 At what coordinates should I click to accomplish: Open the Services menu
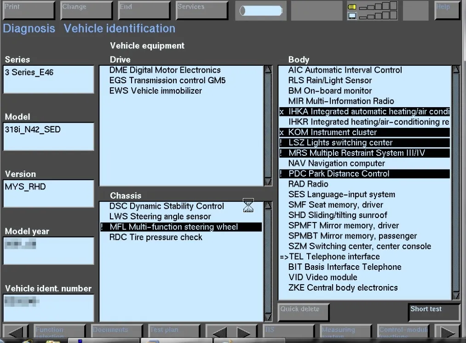point(201,9)
